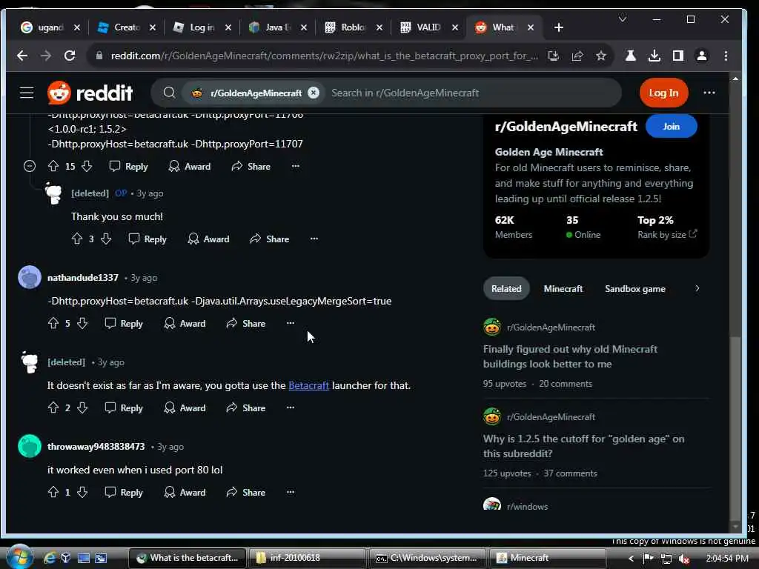The width and height of the screenshot is (759, 569).
Task: Downvote the comment with 15 points
Action: tap(87, 167)
